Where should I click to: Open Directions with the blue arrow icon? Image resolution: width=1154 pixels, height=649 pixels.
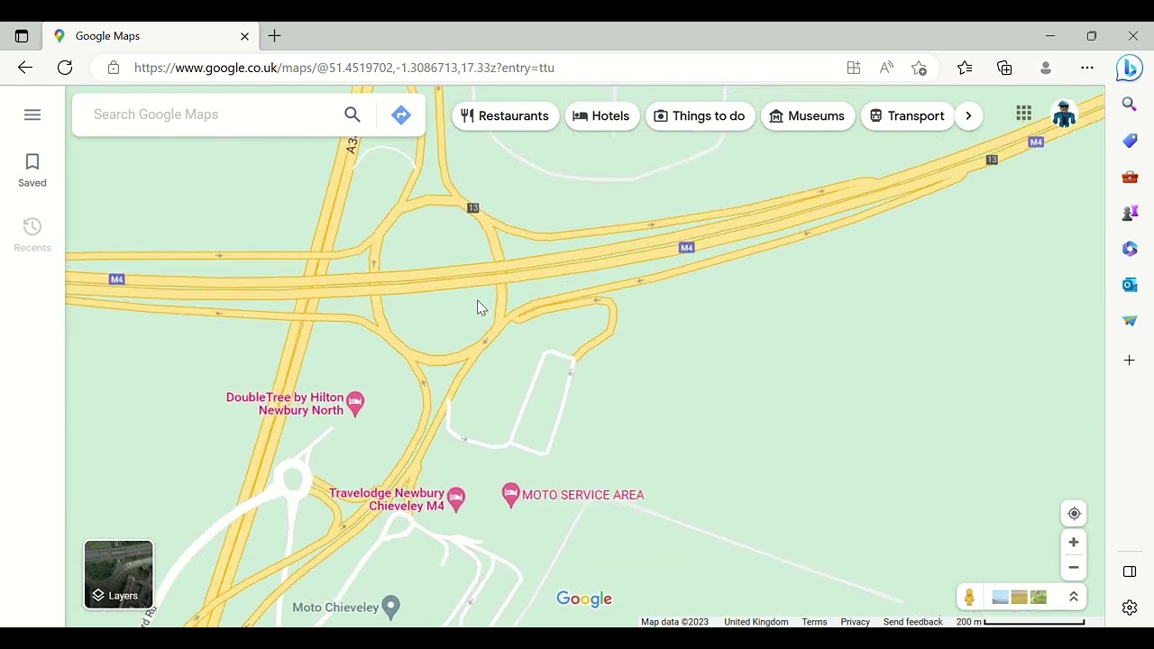pos(401,114)
